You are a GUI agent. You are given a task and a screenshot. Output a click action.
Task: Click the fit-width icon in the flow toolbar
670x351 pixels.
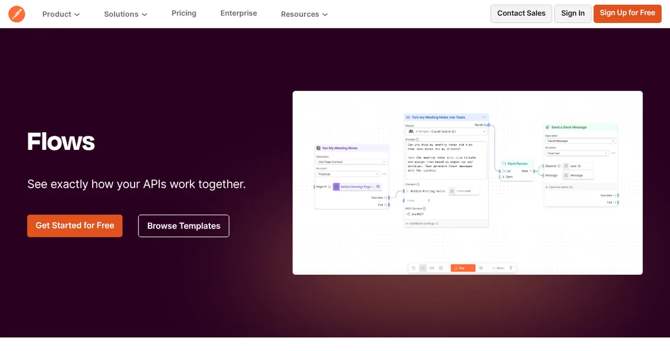432,268
